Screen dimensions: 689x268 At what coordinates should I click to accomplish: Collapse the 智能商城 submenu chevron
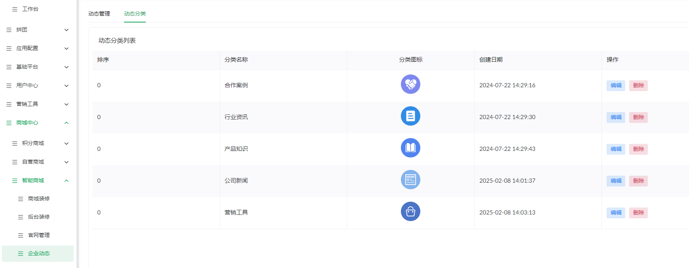pos(66,180)
